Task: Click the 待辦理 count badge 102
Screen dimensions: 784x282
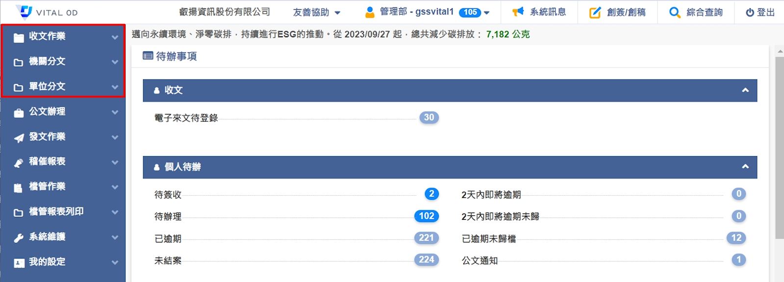Action: coord(426,216)
